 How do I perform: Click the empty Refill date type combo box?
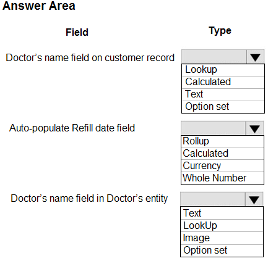tap(214, 128)
